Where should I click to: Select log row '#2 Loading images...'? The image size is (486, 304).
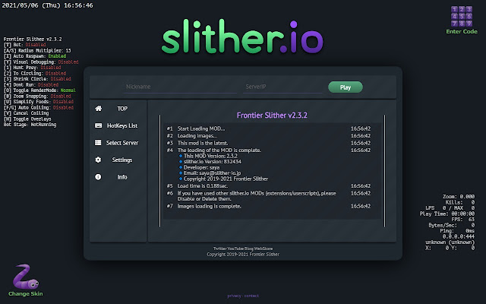(x=268, y=135)
